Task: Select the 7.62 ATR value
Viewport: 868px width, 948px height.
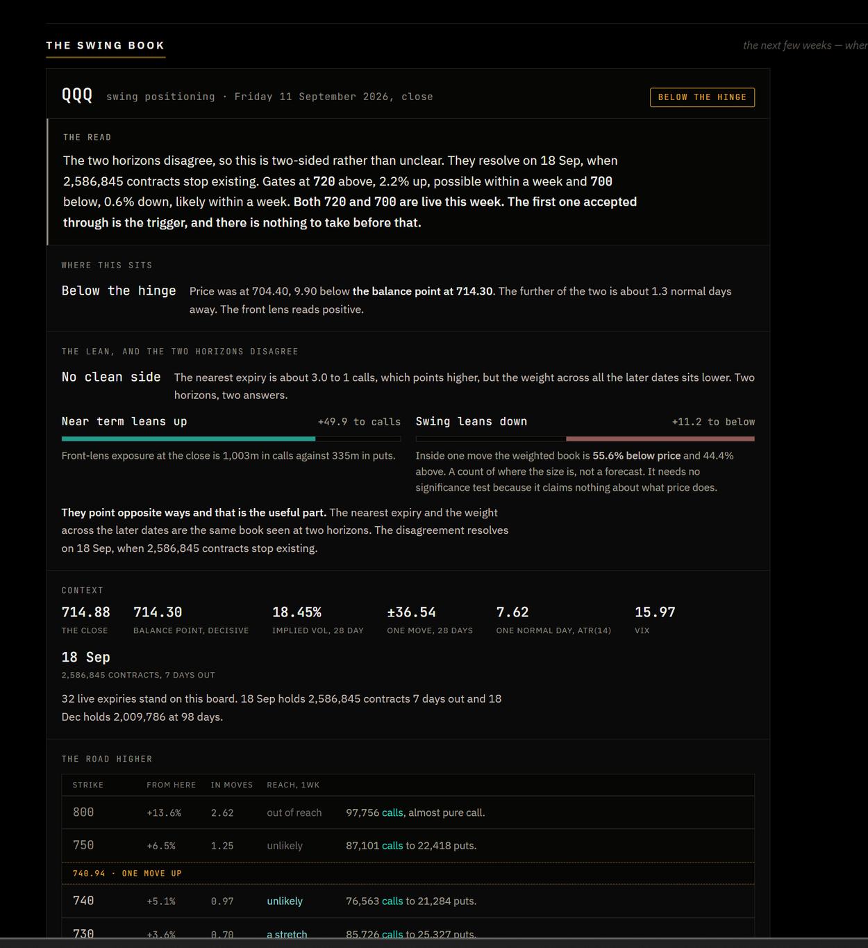Action: coord(512,612)
